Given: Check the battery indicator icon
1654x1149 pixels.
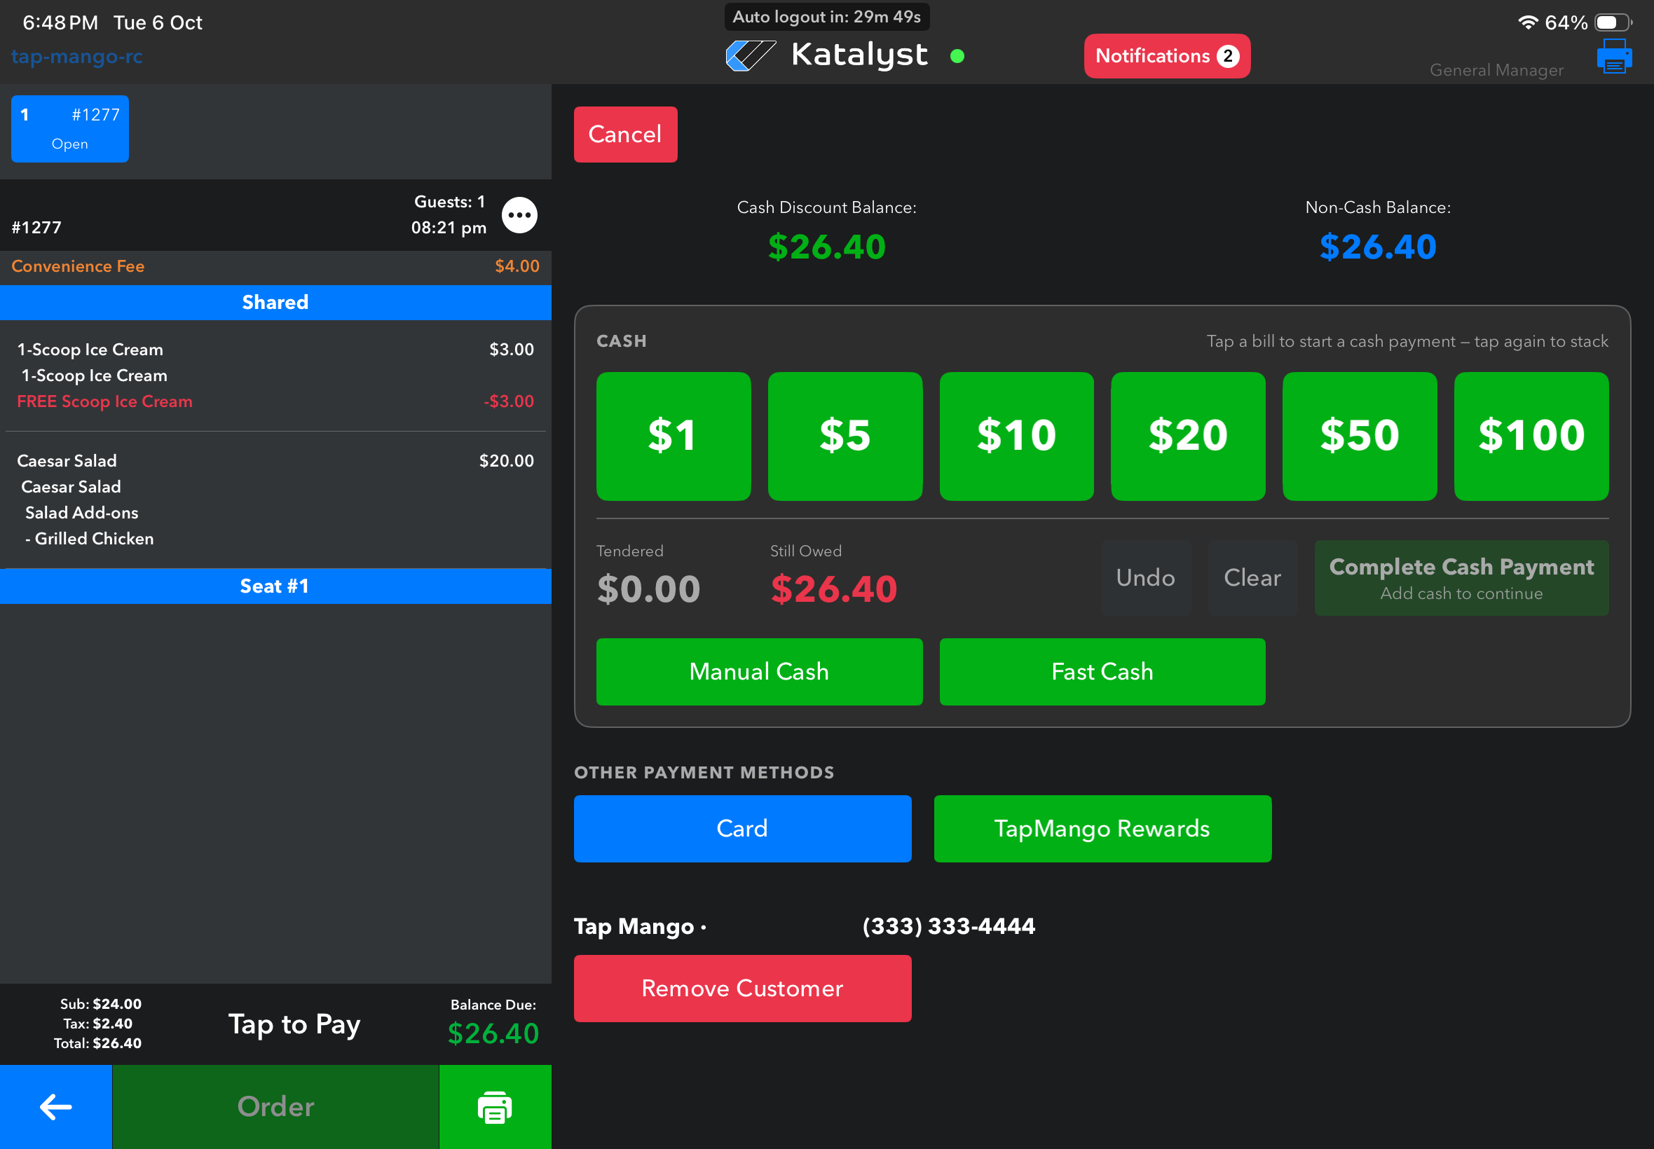Looking at the screenshot, I should click(1613, 22).
